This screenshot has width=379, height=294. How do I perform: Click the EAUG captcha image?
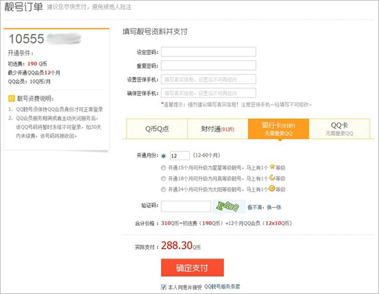tap(229, 206)
